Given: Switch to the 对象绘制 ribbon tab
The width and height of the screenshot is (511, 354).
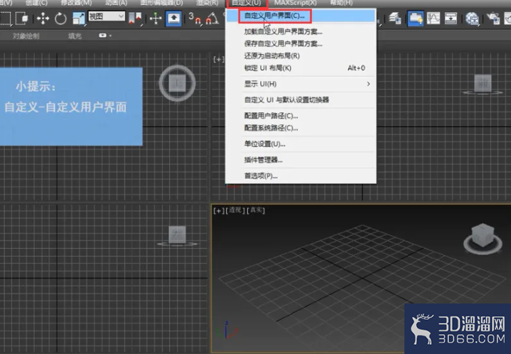Looking at the screenshot, I should point(26,36).
